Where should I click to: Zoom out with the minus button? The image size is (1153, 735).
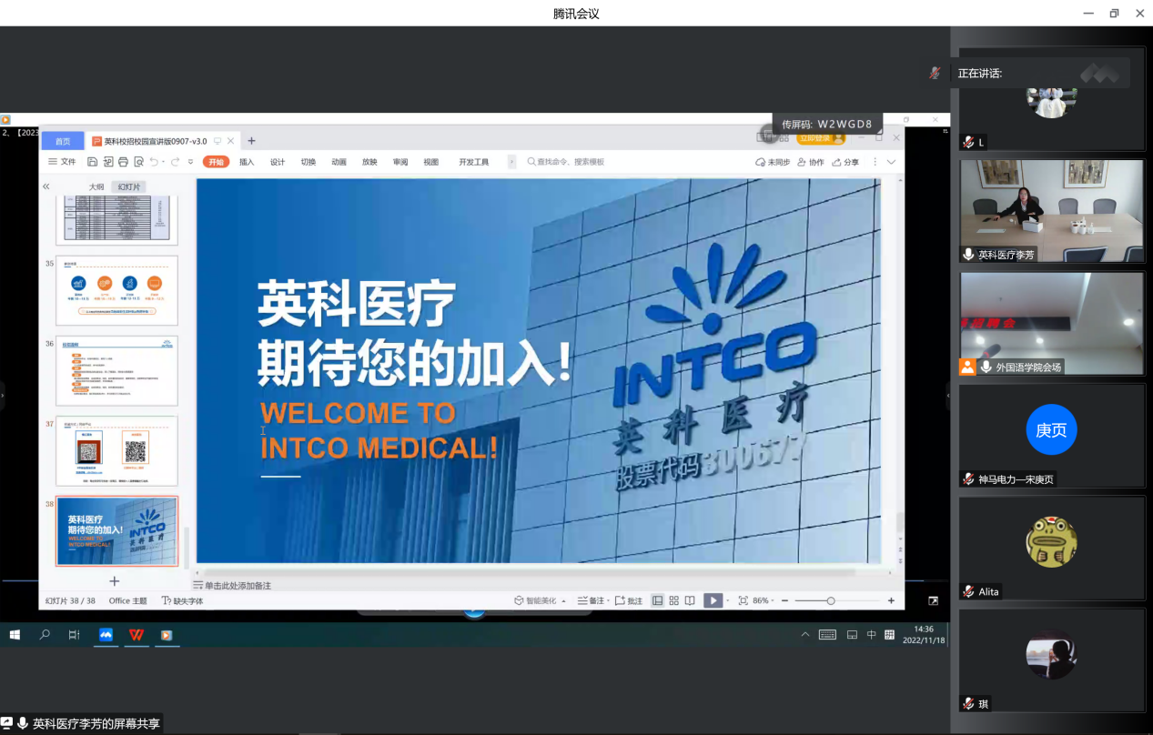point(784,600)
